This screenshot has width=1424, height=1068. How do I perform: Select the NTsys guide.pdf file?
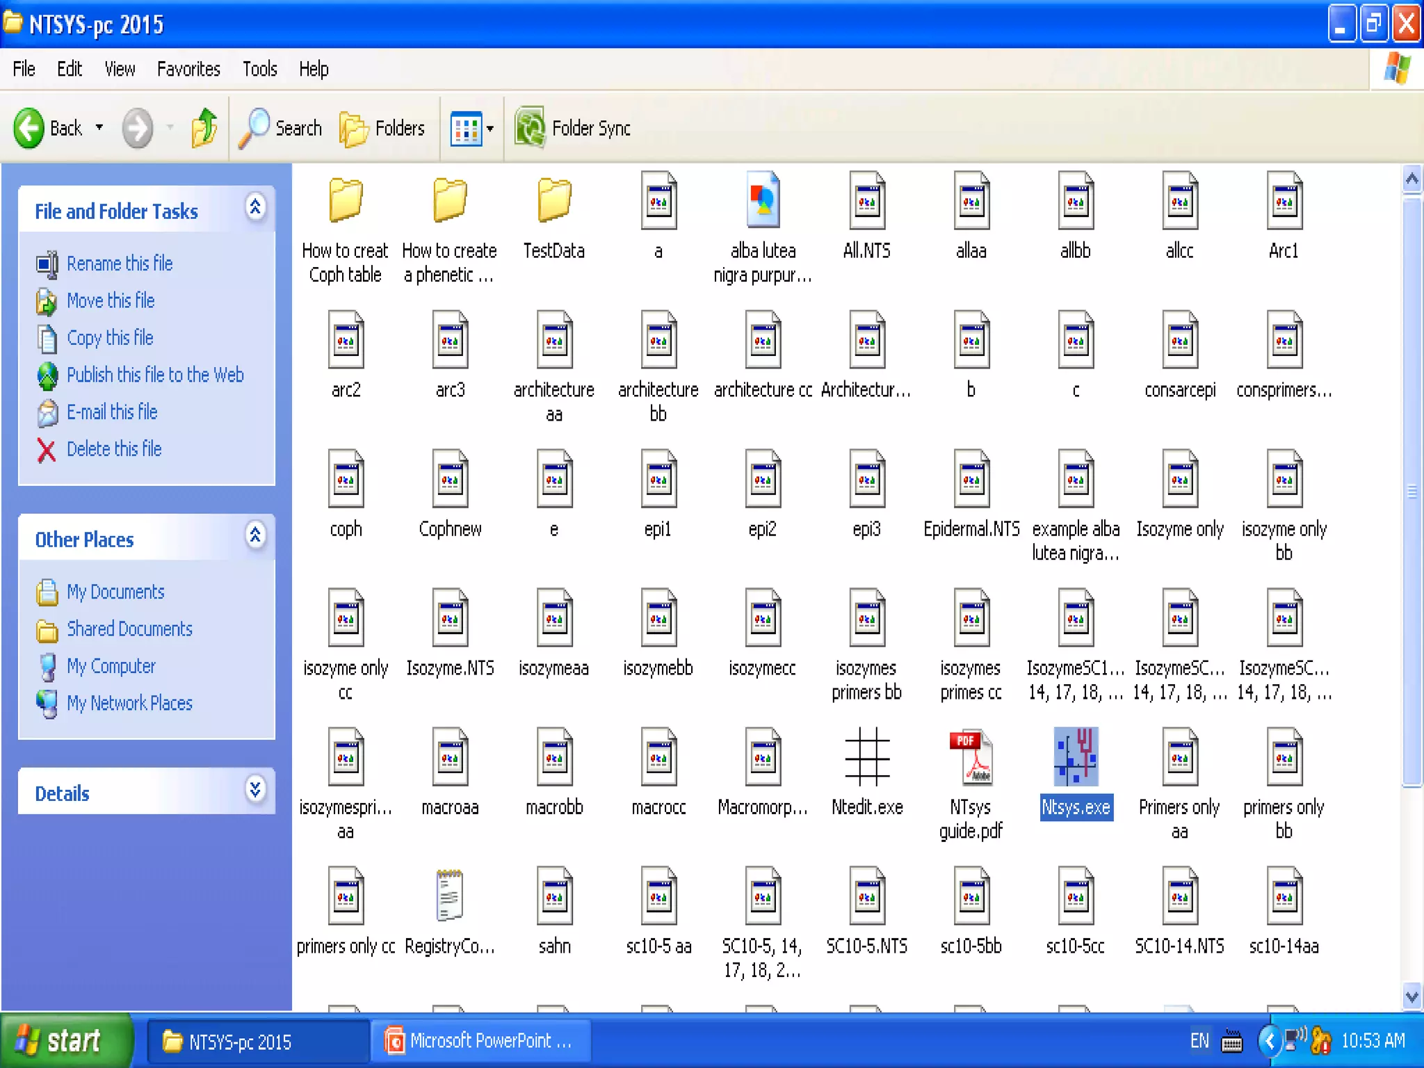(971, 757)
